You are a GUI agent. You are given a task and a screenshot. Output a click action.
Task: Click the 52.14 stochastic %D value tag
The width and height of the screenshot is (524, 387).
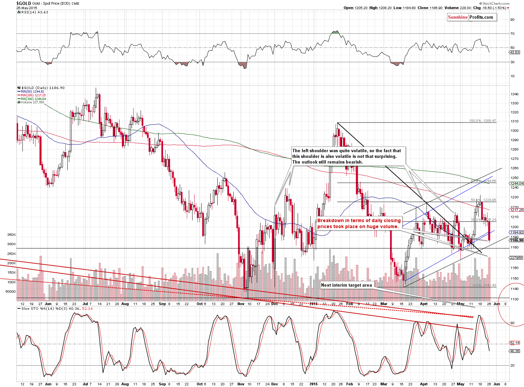tap(515, 343)
